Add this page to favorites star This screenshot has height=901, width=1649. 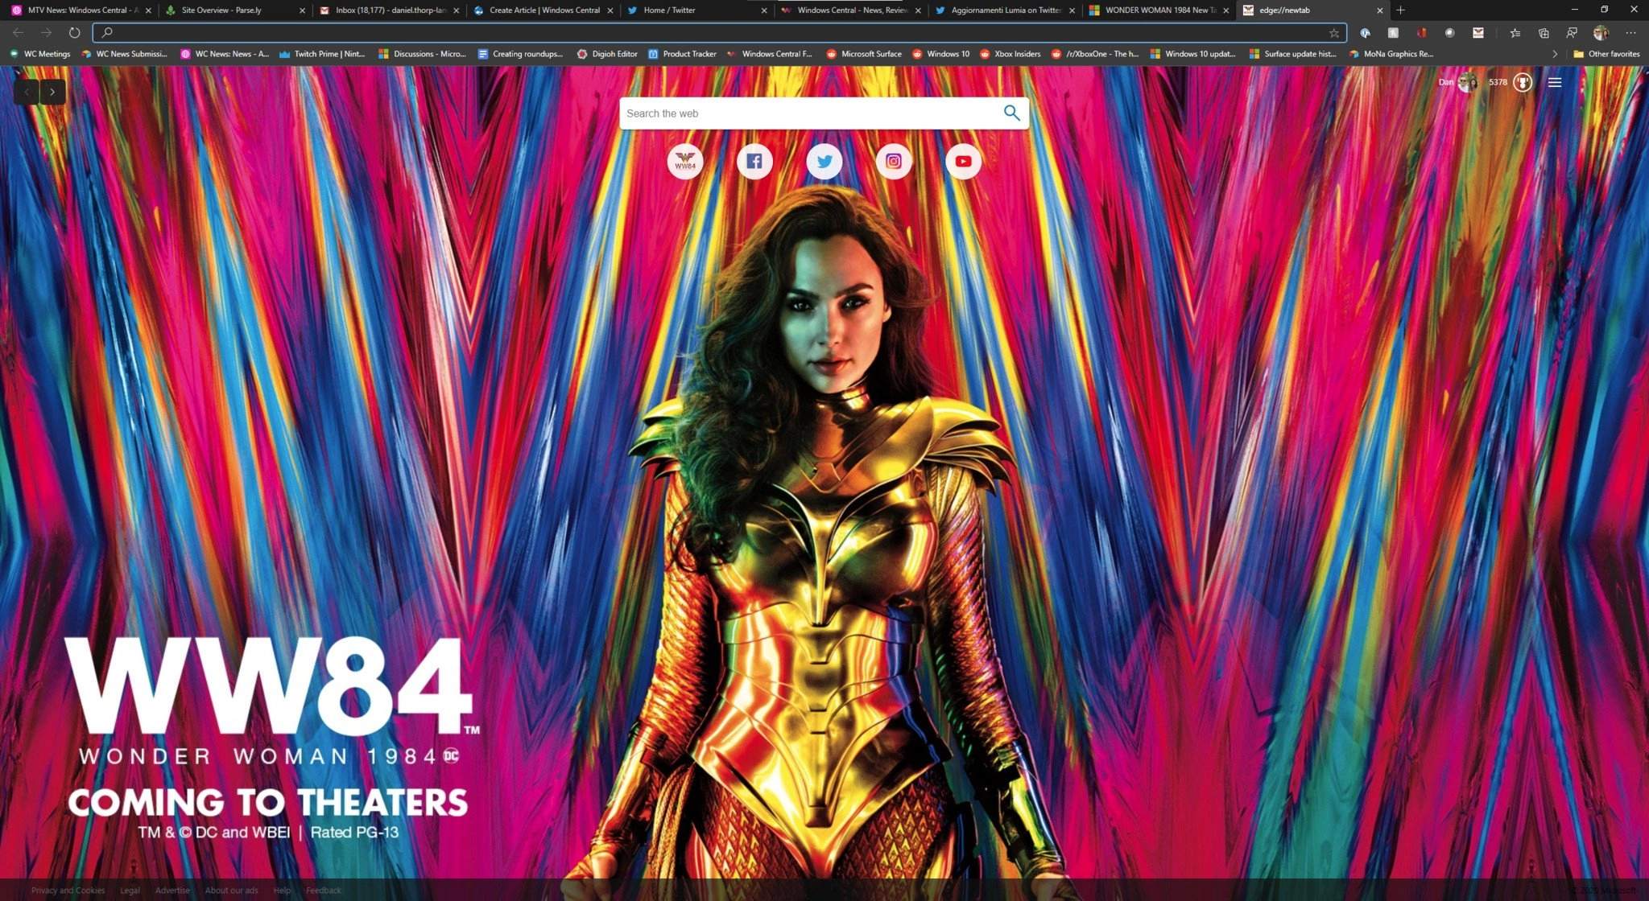[x=1334, y=33]
